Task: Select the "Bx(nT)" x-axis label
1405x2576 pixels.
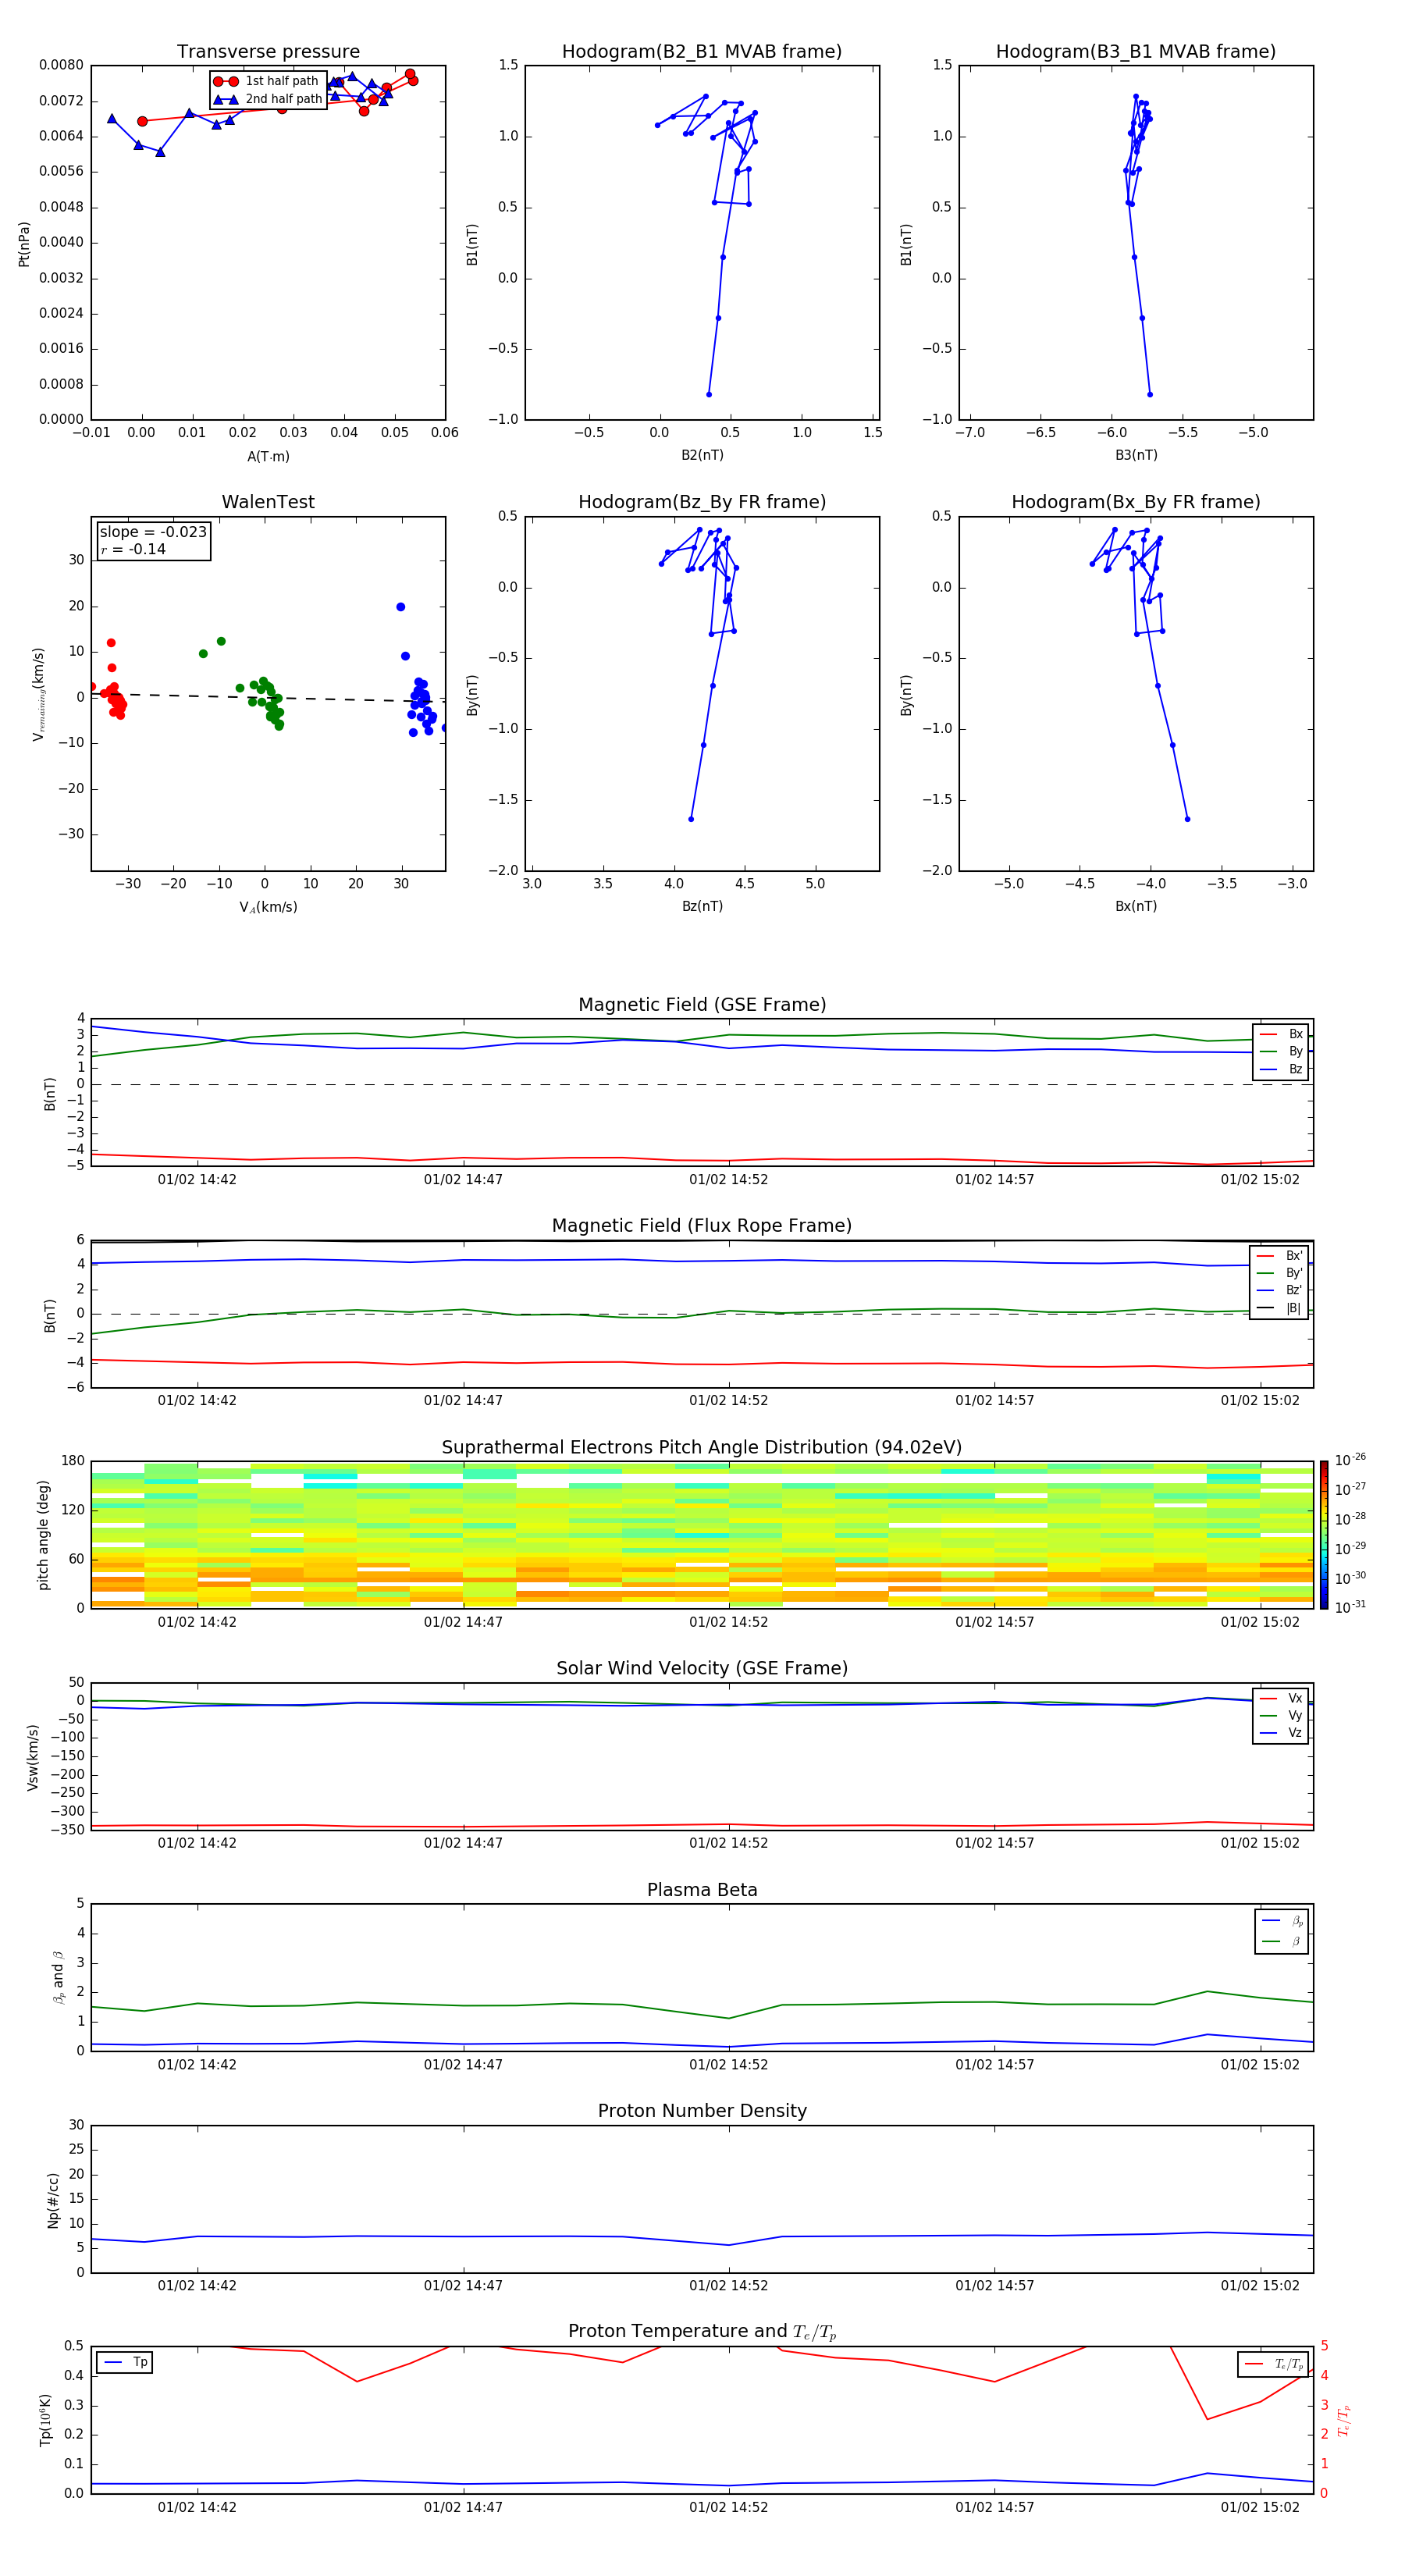Action: coord(1136,906)
